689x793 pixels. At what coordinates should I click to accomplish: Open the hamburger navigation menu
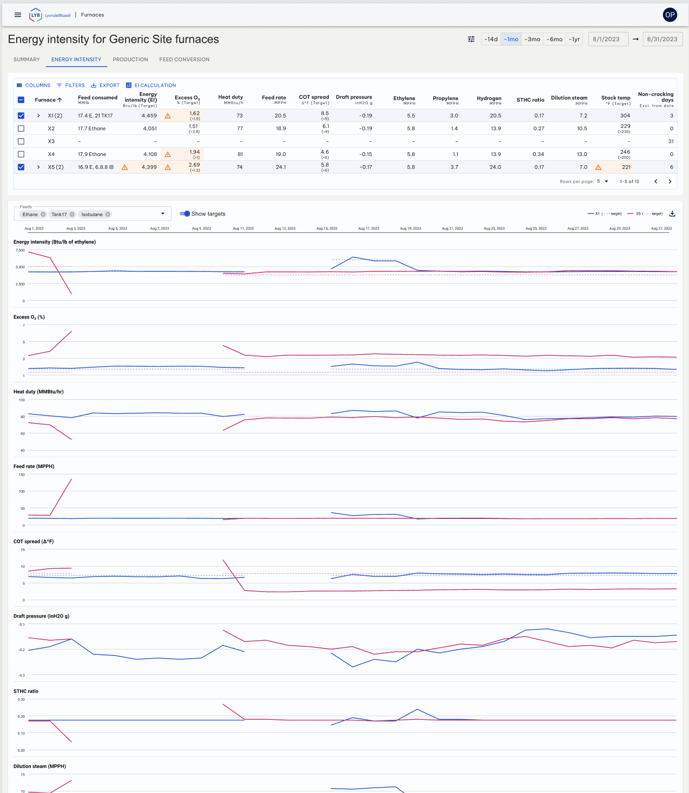tap(18, 15)
